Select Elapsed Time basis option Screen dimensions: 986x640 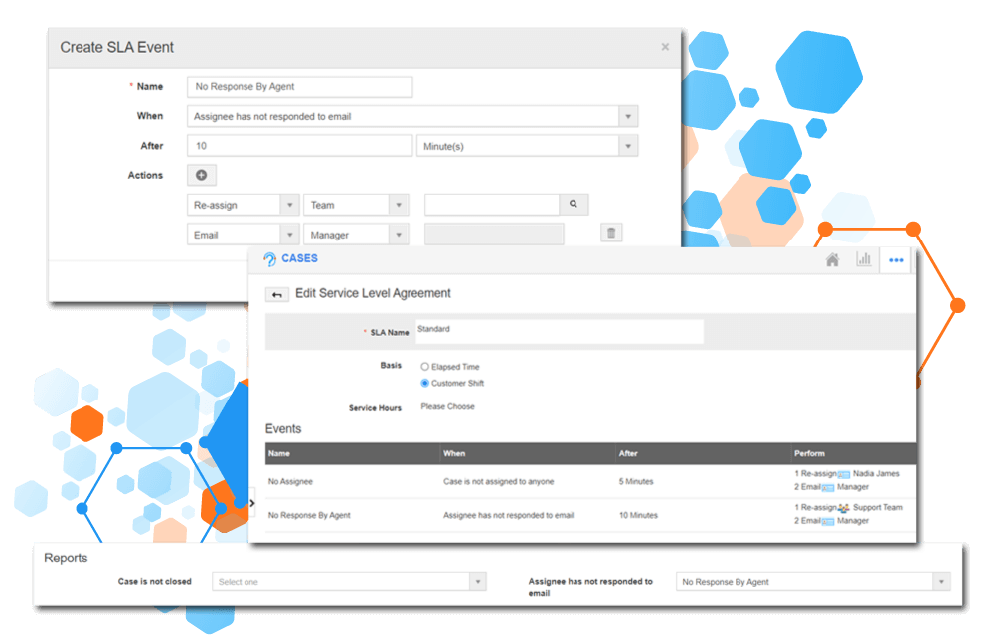pyautogui.click(x=425, y=367)
